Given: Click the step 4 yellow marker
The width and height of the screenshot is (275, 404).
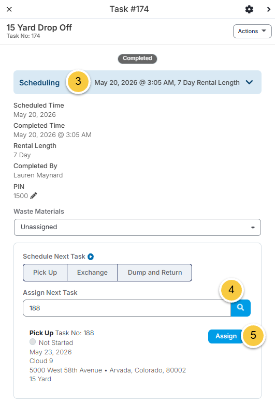Looking at the screenshot, I should click(231, 290).
